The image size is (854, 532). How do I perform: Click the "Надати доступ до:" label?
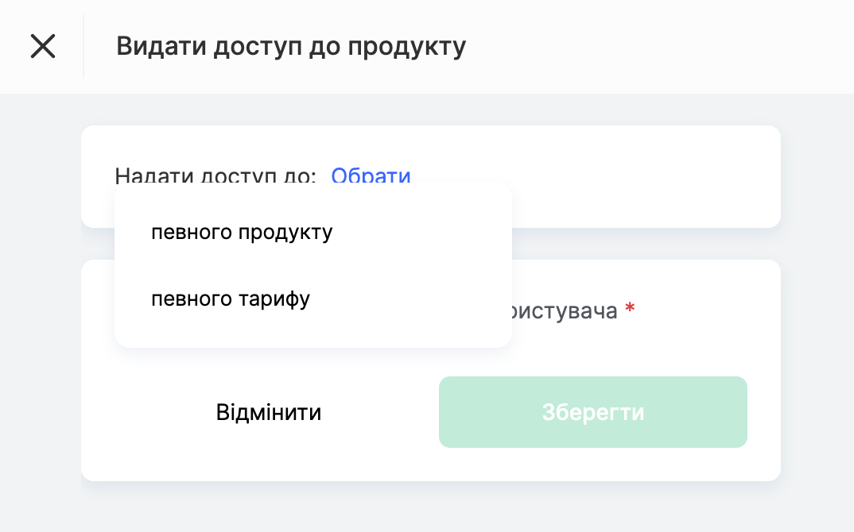(x=215, y=175)
